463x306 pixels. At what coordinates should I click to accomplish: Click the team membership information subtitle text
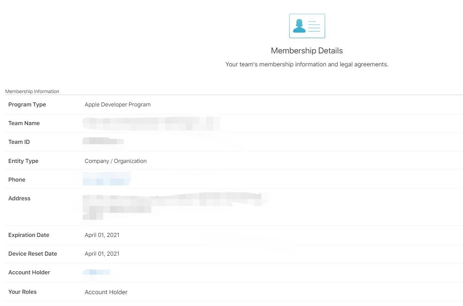[x=307, y=64]
